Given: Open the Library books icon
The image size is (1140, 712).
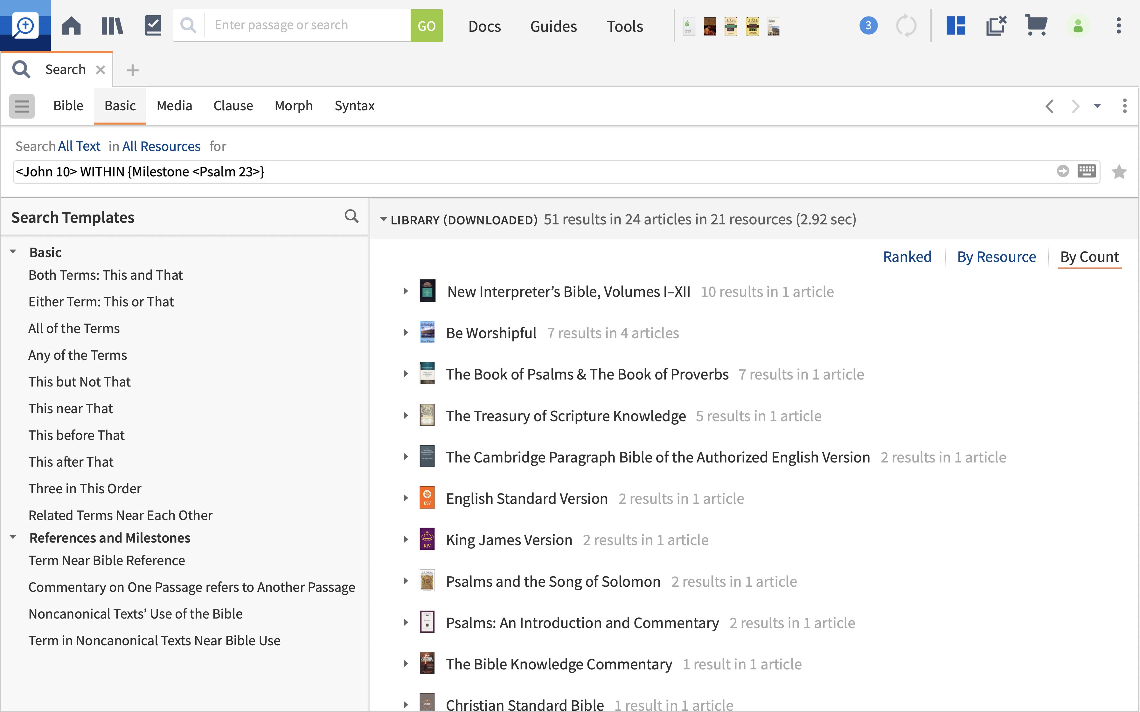Looking at the screenshot, I should tap(112, 25).
